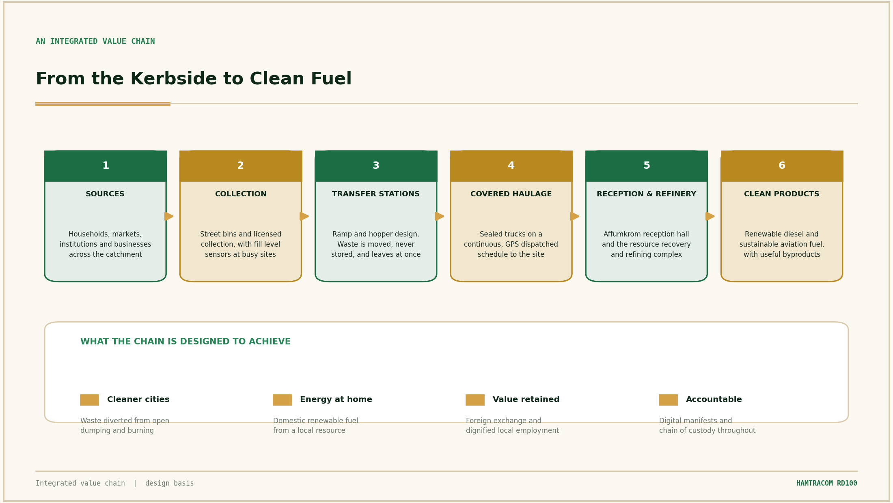Click the CLEAN PRODUCTS card title
Viewport: 893px width, 503px height.
pos(782,194)
